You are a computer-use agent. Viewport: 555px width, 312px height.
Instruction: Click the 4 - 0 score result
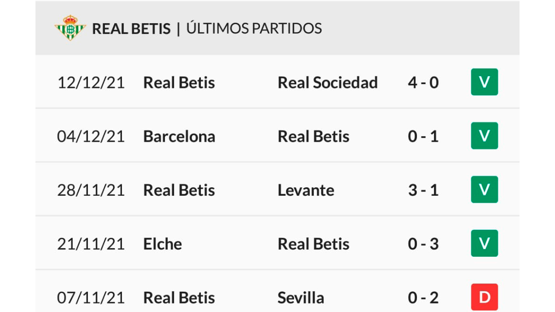click(x=423, y=83)
